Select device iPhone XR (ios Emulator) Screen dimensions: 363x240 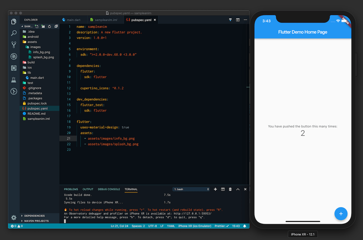point(195,226)
